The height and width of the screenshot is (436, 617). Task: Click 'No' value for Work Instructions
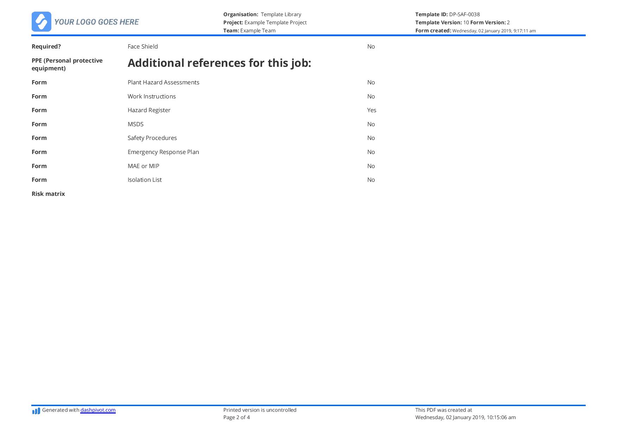[x=371, y=96]
